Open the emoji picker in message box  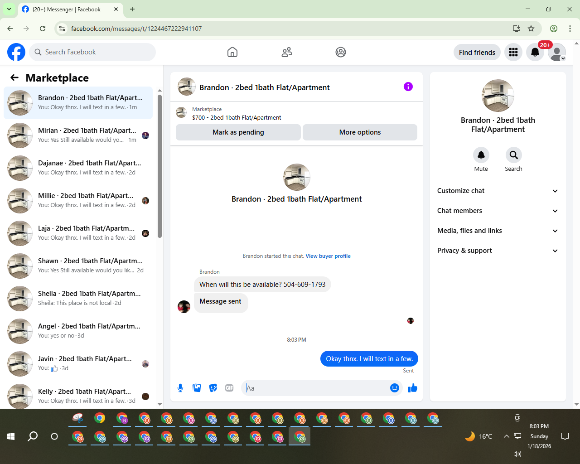395,388
